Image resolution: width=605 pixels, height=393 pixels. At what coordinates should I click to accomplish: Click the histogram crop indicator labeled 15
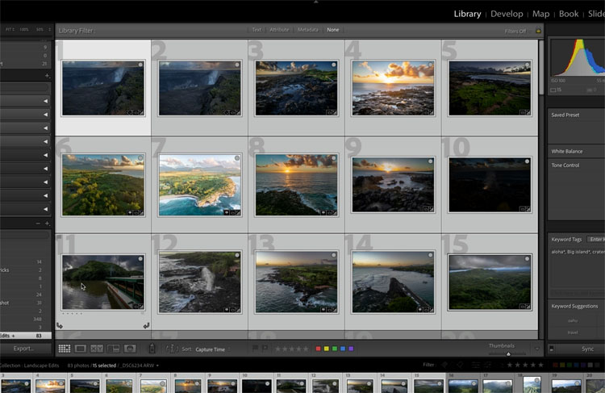[x=556, y=90]
